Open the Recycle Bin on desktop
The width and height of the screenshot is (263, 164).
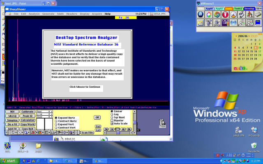pos(254,147)
